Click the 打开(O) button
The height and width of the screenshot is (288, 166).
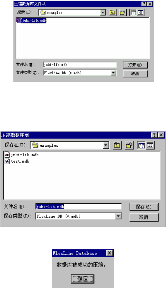tap(135, 65)
